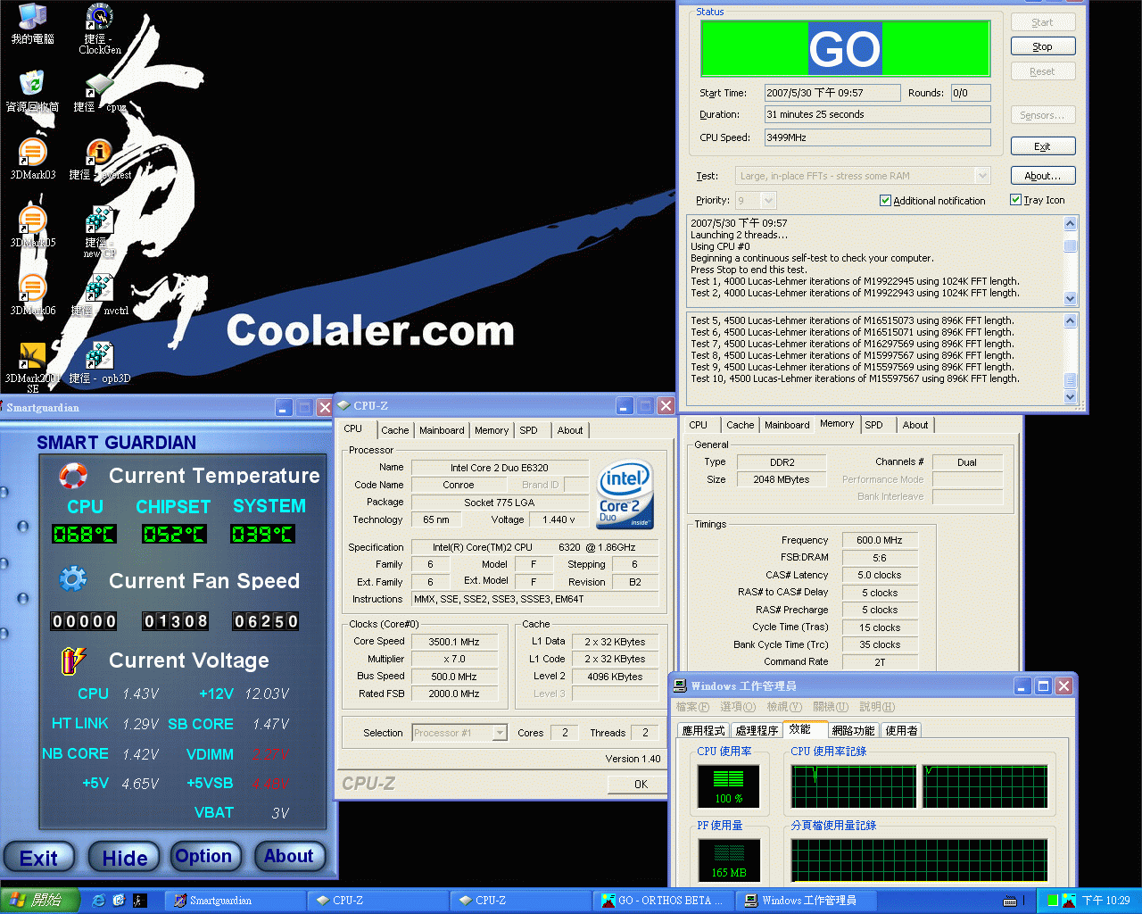The image size is (1142, 914).
Task: Toggle the Tray Icon checkbox in Orthos
Action: pos(1015,200)
